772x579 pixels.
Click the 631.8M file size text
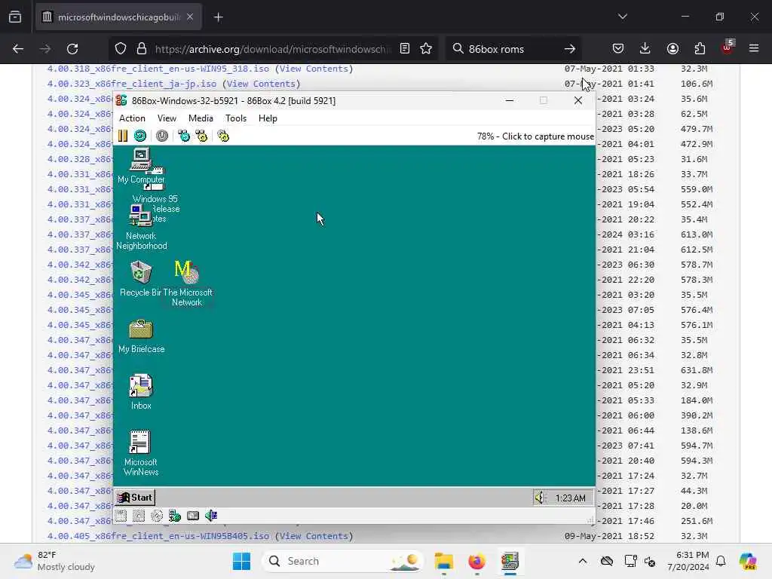[x=697, y=370]
